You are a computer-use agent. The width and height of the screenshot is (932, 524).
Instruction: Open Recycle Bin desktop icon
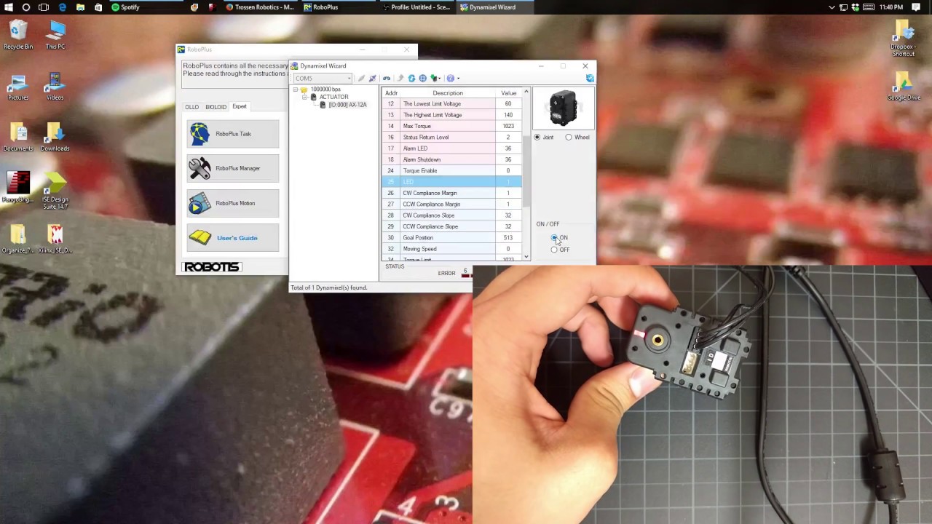18,31
